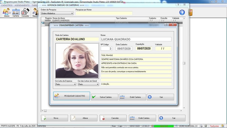This screenshot has height=128, width=227.
Task: Open the TABELAS menu
Action: [34, 5]
